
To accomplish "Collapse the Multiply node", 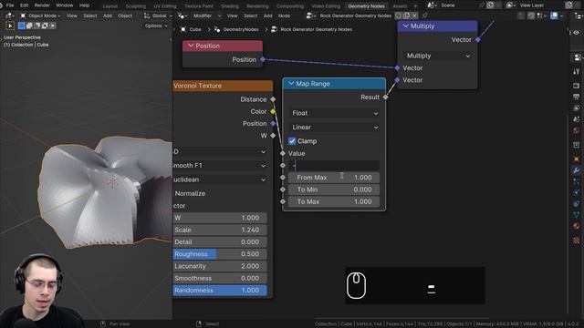I will 405,26.
